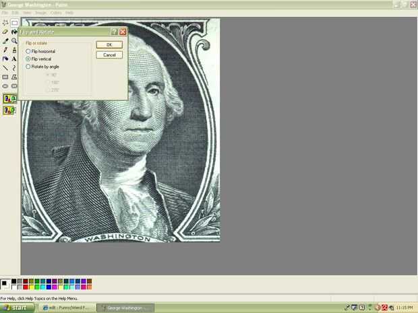The height and width of the screenshot is (313, 418).
Task: Select the Pick Color eyedropper tool
Action: click(x=5, y=41)
